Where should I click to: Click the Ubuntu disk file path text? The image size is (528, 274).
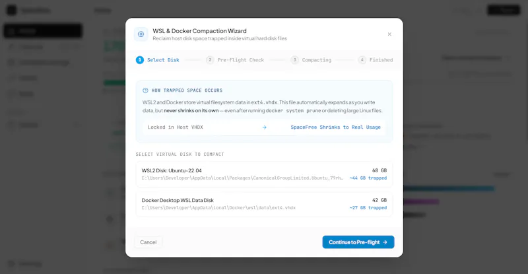242,178
